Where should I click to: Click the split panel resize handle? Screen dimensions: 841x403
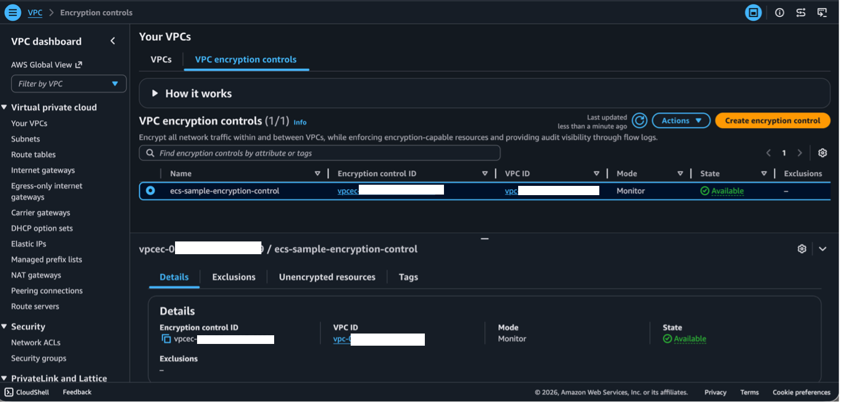(x=485, y=239)
